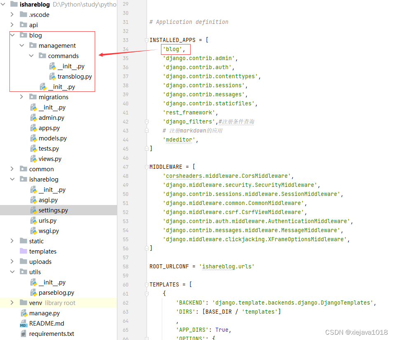Click the manage.py file icon
The image size is (394, 340).
tap(24, 313)
